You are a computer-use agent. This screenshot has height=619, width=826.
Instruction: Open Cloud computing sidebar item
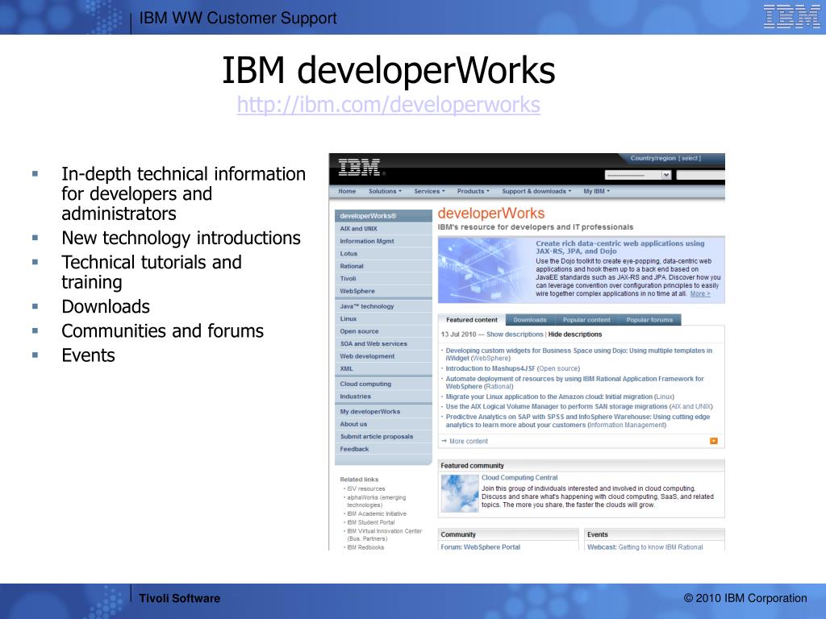(x=383, y=384)
